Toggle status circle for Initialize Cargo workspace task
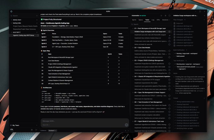214x140 pixels. coord(169,32)
